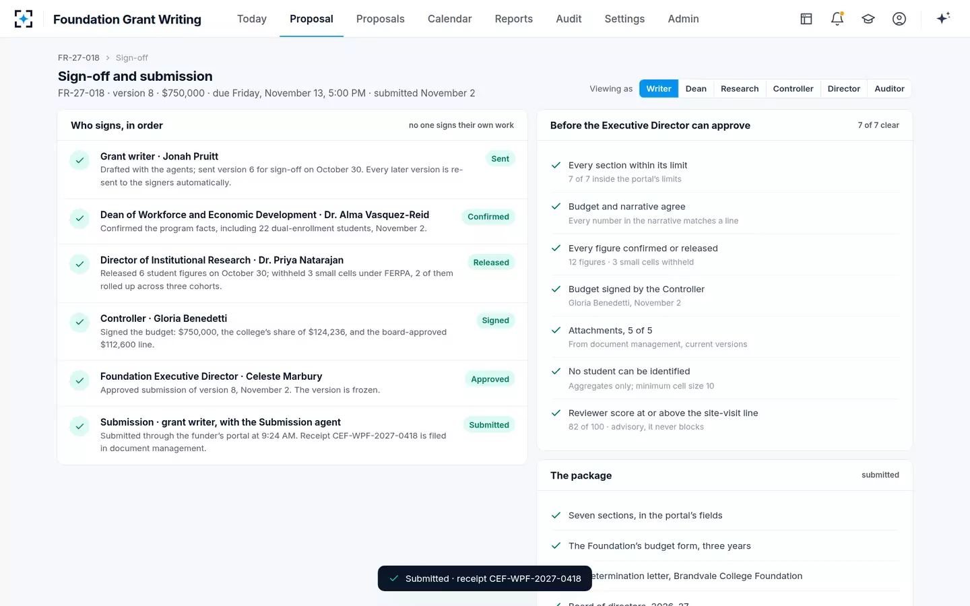
Task: Click the check icon beside Dean Alma Vasquez-Reid
Action: [x=79, y=219]
